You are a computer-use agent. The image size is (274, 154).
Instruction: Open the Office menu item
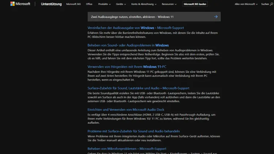[x=89, y=4]
